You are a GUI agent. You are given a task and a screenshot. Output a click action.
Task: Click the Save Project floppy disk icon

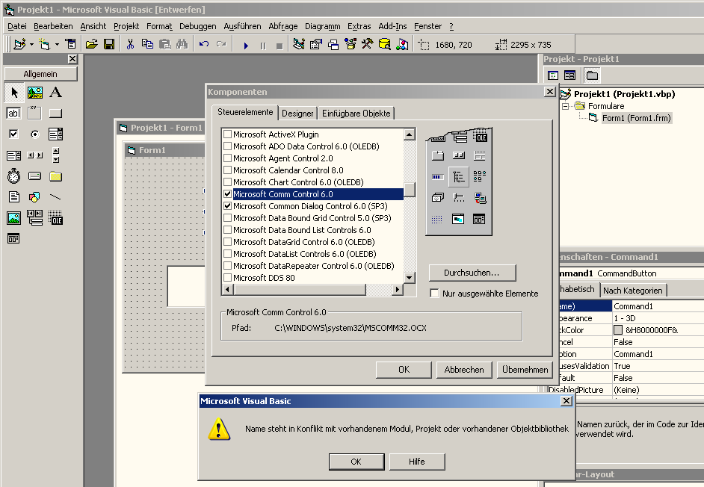pos(109,45)
